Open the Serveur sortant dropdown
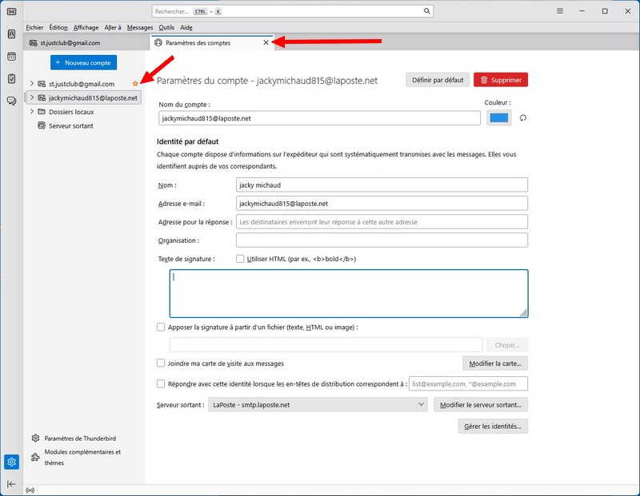640x496 pixels. [318, 405]
